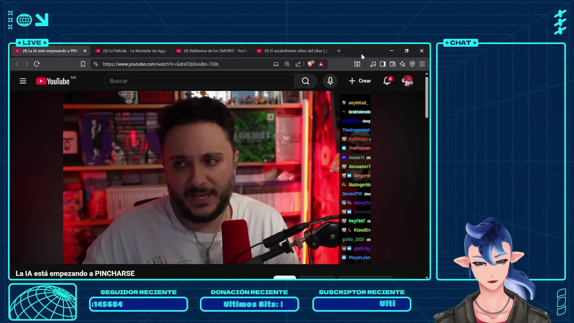The height and width of the screenshot is (323, 574).
Task: Close the 'La IA está empezando' tab
Action: point(85,51)
